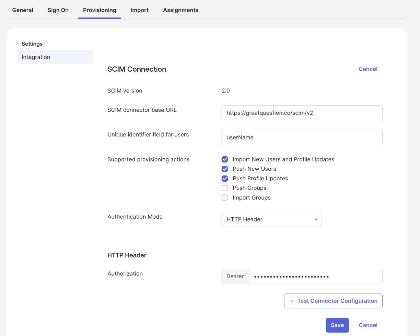Click the dropdown arrow next to HTTP Header
This screenshot has width=420, height=336.
click(x=316, y=220)
